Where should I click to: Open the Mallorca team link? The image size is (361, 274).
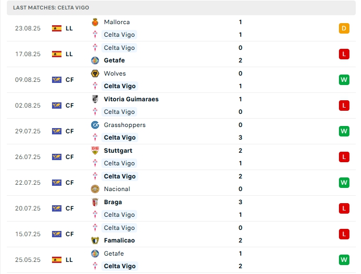click(x=117, y=22)
